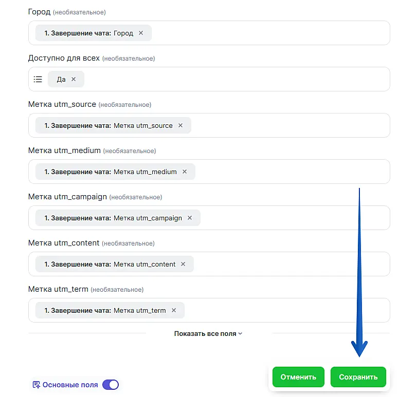Toggle the Основные поля switch
The image size is (417, 397).
111,385
